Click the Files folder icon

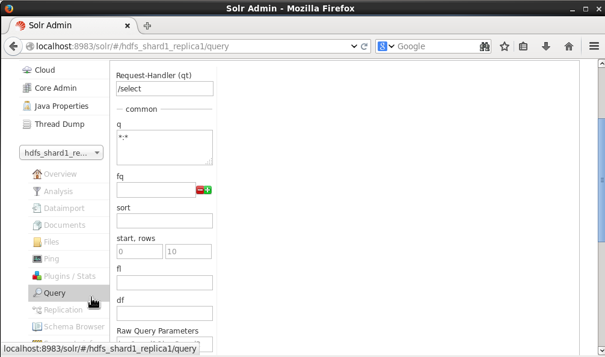pos(37,242)
